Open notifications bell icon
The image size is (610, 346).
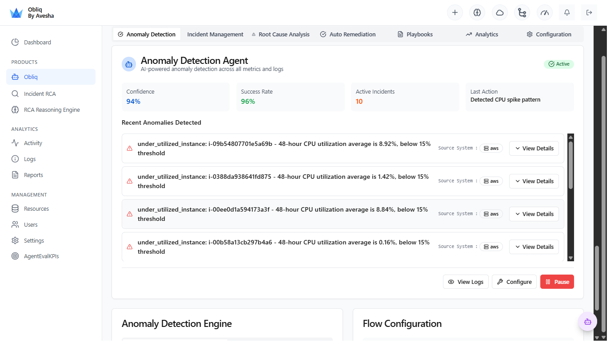(567, 12)
